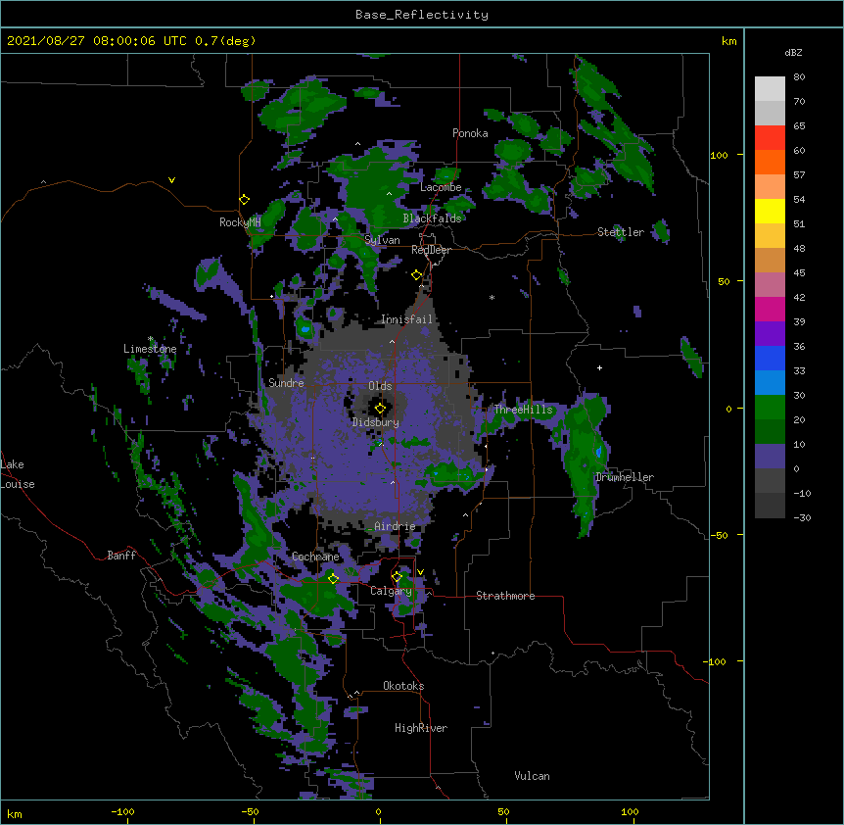Click the Didsbury city label
Viewport: 844px width, 825px height.
pyautogui.click(x=376, y=422)
